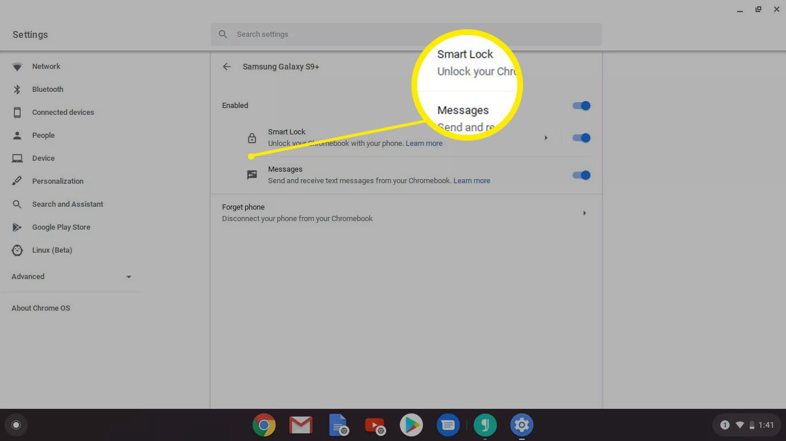The image size is (786, 441).
Task: Open the green Grasshopper-style app on shelf
Action: [x=485, y=425]
